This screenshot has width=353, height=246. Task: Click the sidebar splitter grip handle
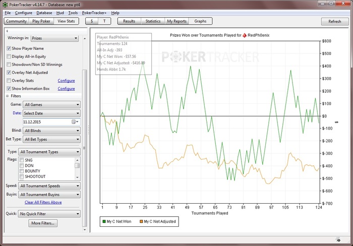88,130
